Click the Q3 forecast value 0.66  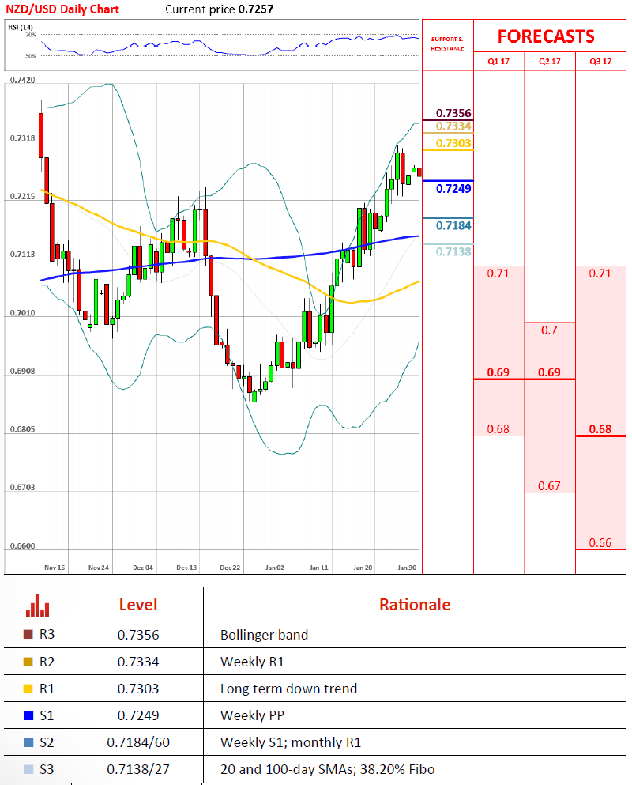(x=600, y=542)
